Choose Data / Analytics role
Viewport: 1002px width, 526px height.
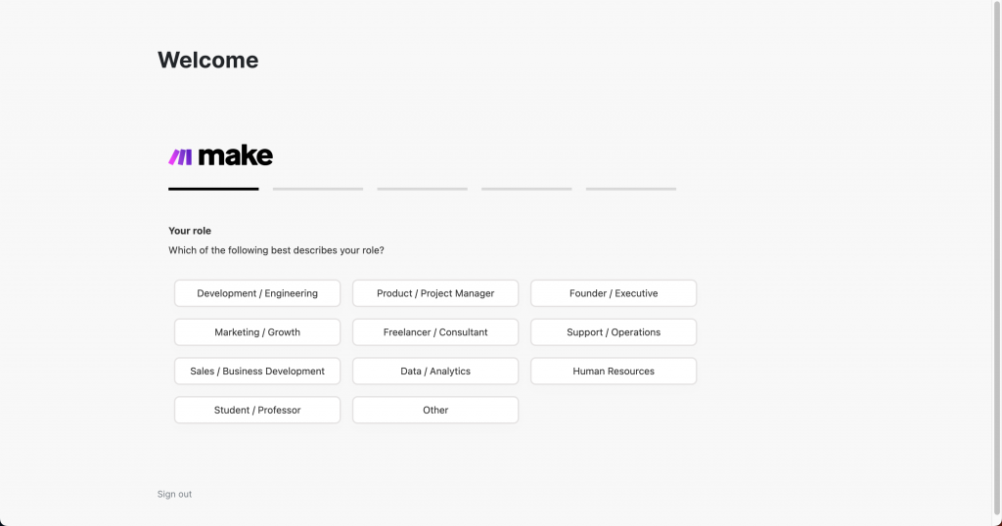(x=435, y=372)
